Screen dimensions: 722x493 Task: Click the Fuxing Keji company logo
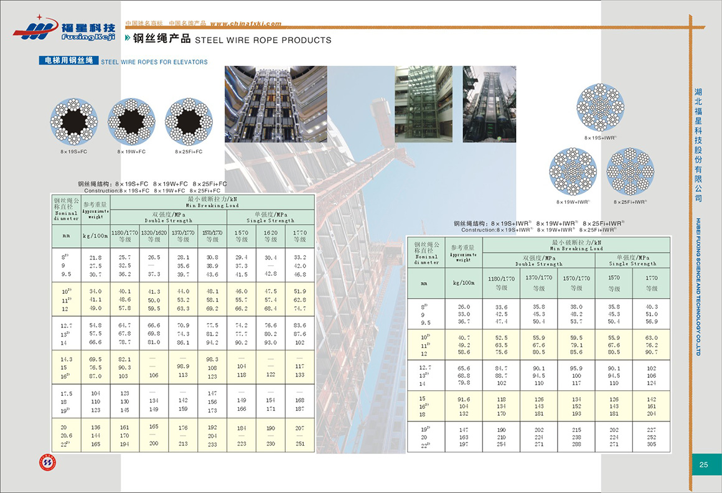coord(64,29)
